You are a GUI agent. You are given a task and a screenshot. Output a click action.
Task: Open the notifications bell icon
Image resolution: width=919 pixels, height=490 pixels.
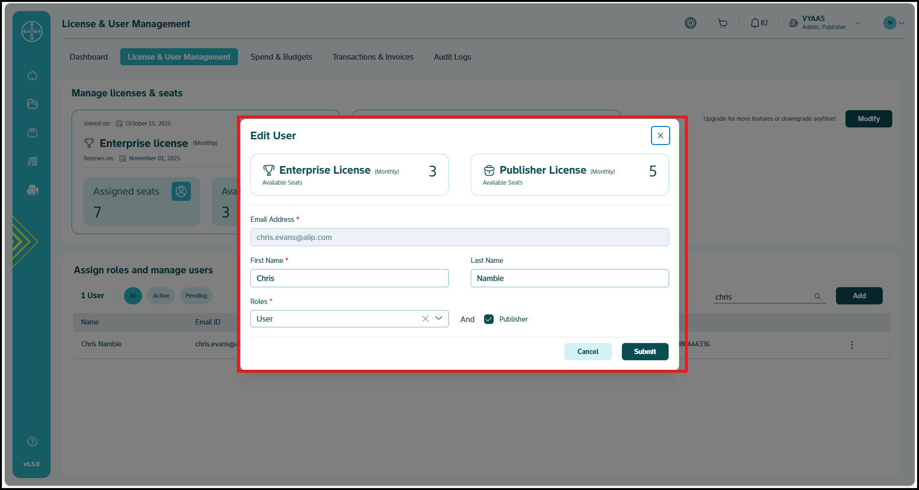754,23
